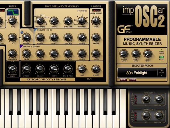Click the green Panel Open triangle
Viewport: 170px width, 128px height.
click(161, 50)
